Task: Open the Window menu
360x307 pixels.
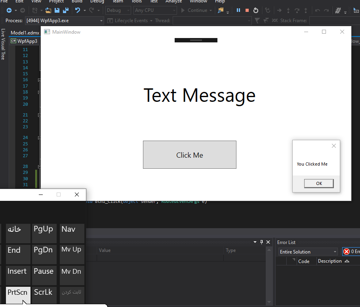Action: click(x=198, y=1)
